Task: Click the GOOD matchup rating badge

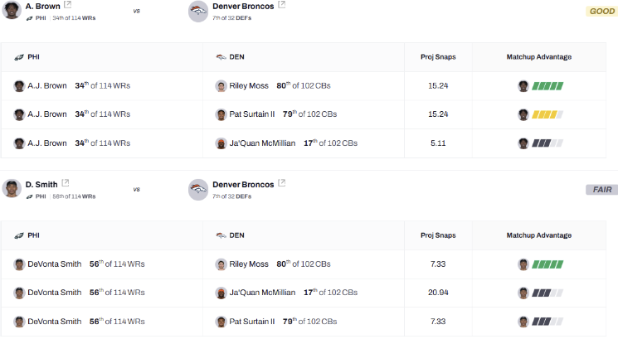Action: (x=601, y=11)
